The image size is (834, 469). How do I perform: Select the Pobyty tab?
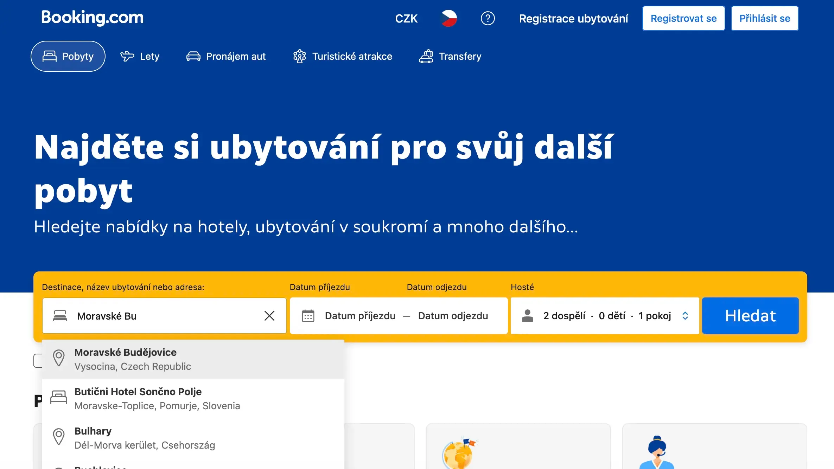tap(68, 56)
